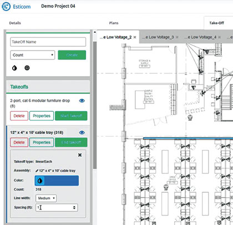Click the green Create button
Viewport: 233px width, 225px height.
pos(72,55)
